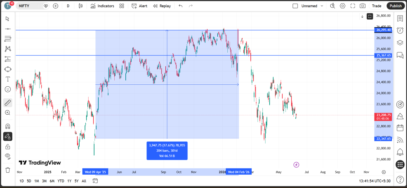Switch date range to YTD

click(61, 181)
